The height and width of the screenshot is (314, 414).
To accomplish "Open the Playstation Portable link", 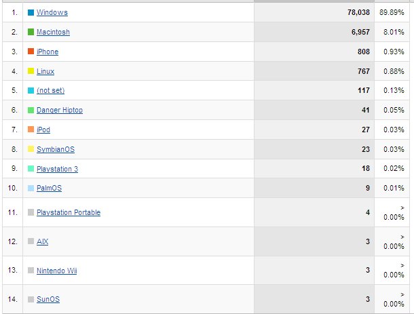I will pyautogui.click(x=69, y=213).
